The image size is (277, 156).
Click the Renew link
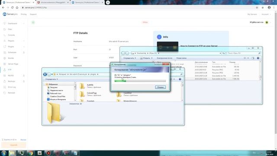23,140
